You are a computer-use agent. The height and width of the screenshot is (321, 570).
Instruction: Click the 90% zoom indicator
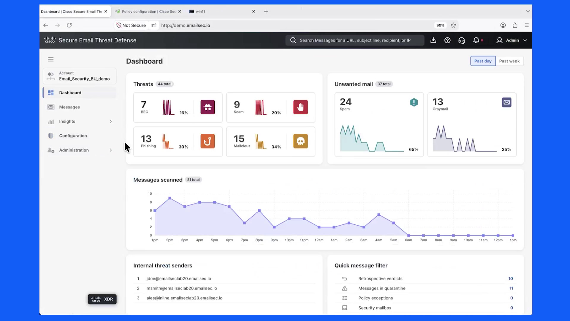[x=440, y=25]
